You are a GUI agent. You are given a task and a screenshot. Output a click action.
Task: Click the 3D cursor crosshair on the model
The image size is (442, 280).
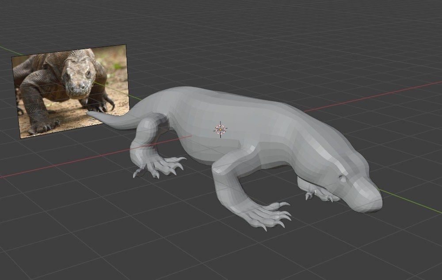pyautogui.click(x=221, y=130)
